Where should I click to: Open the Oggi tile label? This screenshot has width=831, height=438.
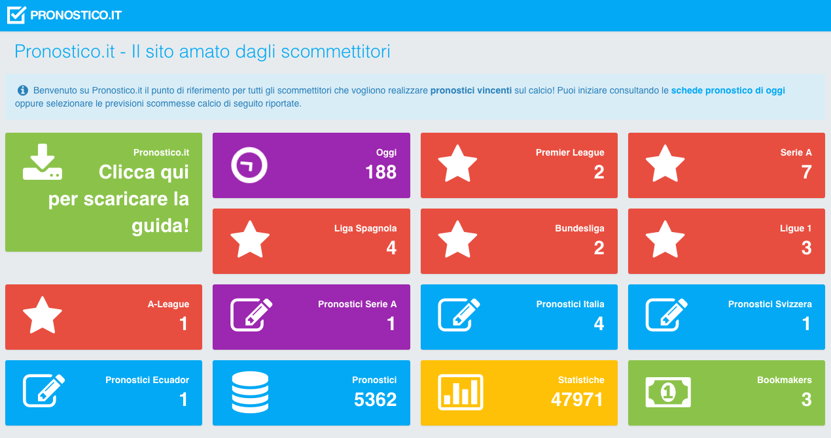point(386,152)
